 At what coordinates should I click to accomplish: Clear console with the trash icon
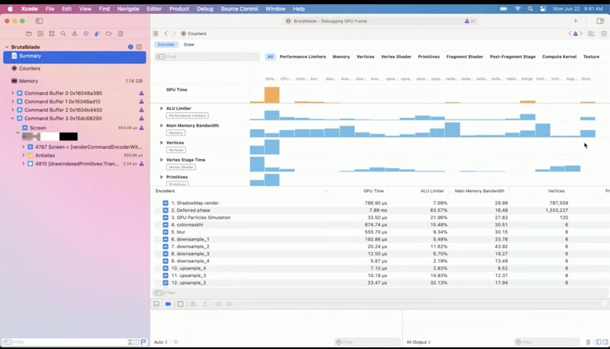(588, 342)
